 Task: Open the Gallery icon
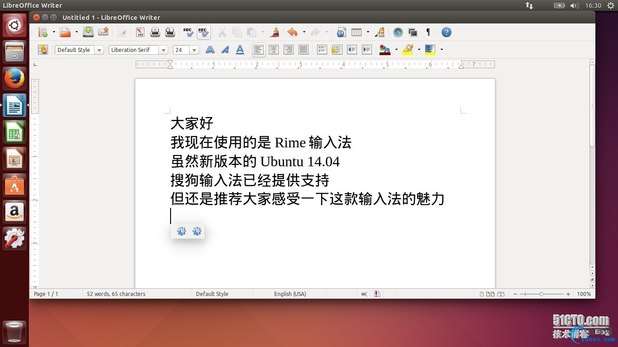413,32
